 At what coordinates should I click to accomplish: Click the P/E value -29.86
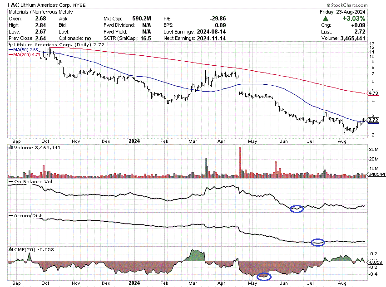pos(218,19)
